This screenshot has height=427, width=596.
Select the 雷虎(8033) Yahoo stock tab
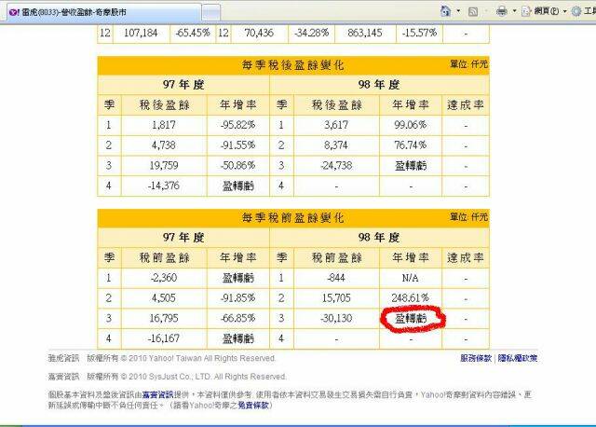(x=102, y=12)
